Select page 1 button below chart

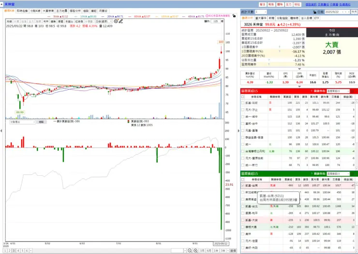click(5, 251)
